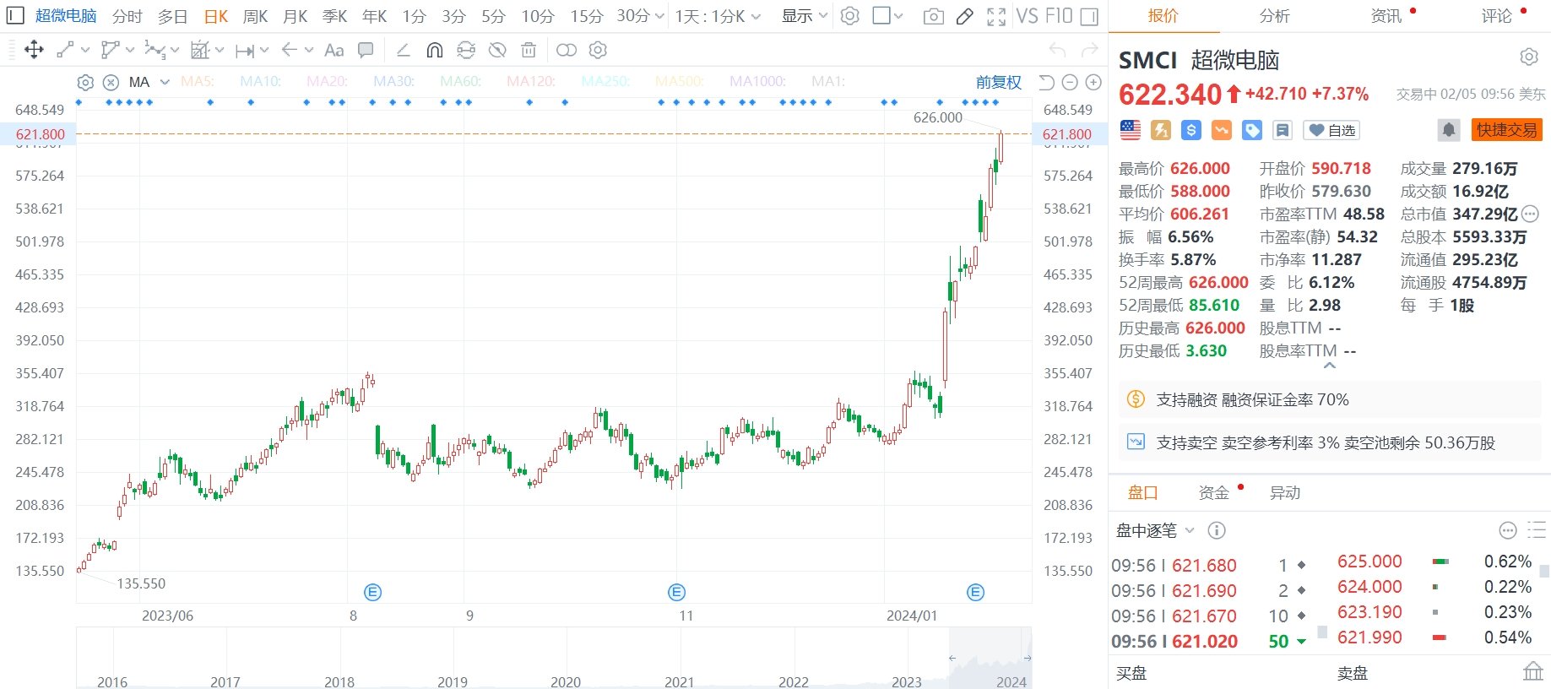Open the VS comparison view
This screenshot has width=1551, height=689.
pyautogui.click(x=1027, y=16)
